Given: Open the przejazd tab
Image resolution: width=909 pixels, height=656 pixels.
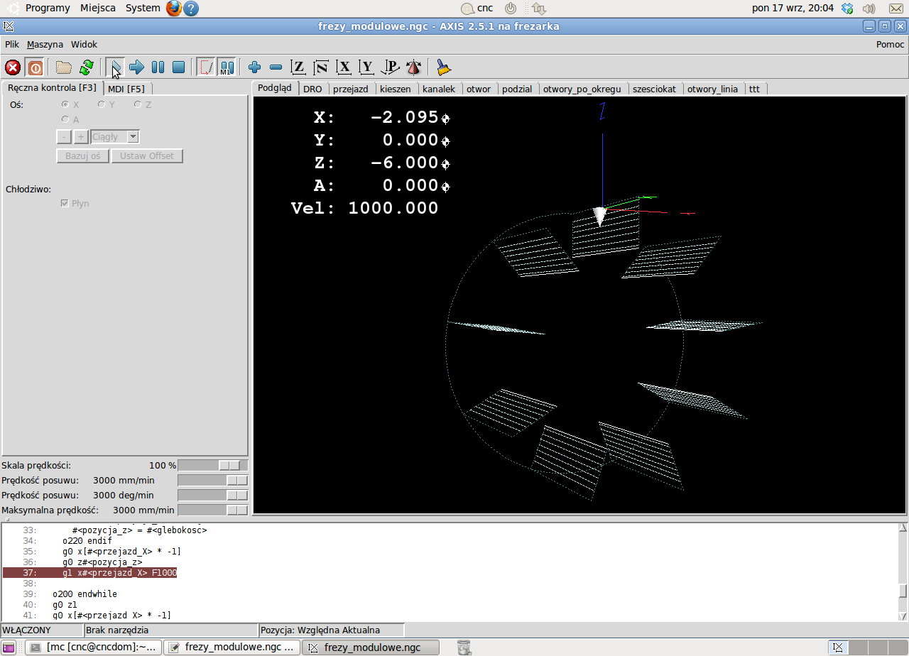Looking at the screenshot, I should click(x=351, y=89).
